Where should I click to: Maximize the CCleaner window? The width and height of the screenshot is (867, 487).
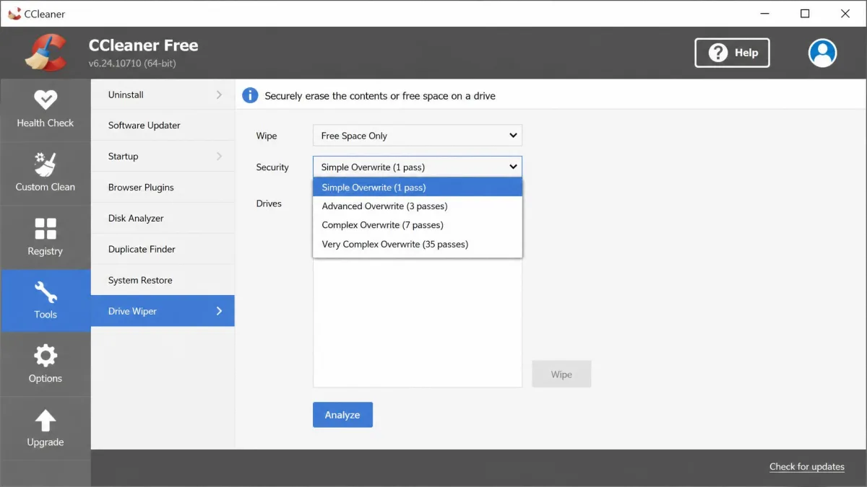click(x=805, y=14)
